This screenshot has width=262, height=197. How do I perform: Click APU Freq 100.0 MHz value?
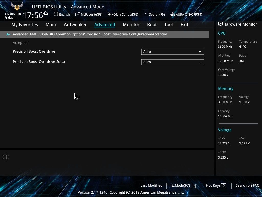coord(225,61)
